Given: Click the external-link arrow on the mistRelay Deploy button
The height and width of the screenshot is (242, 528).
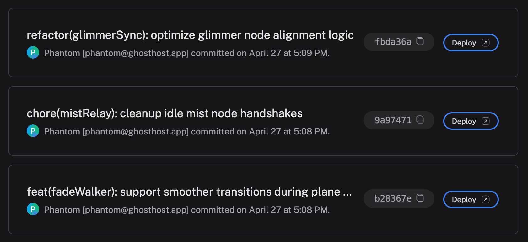Looking at the screenshot, I should tap(485, 121).
